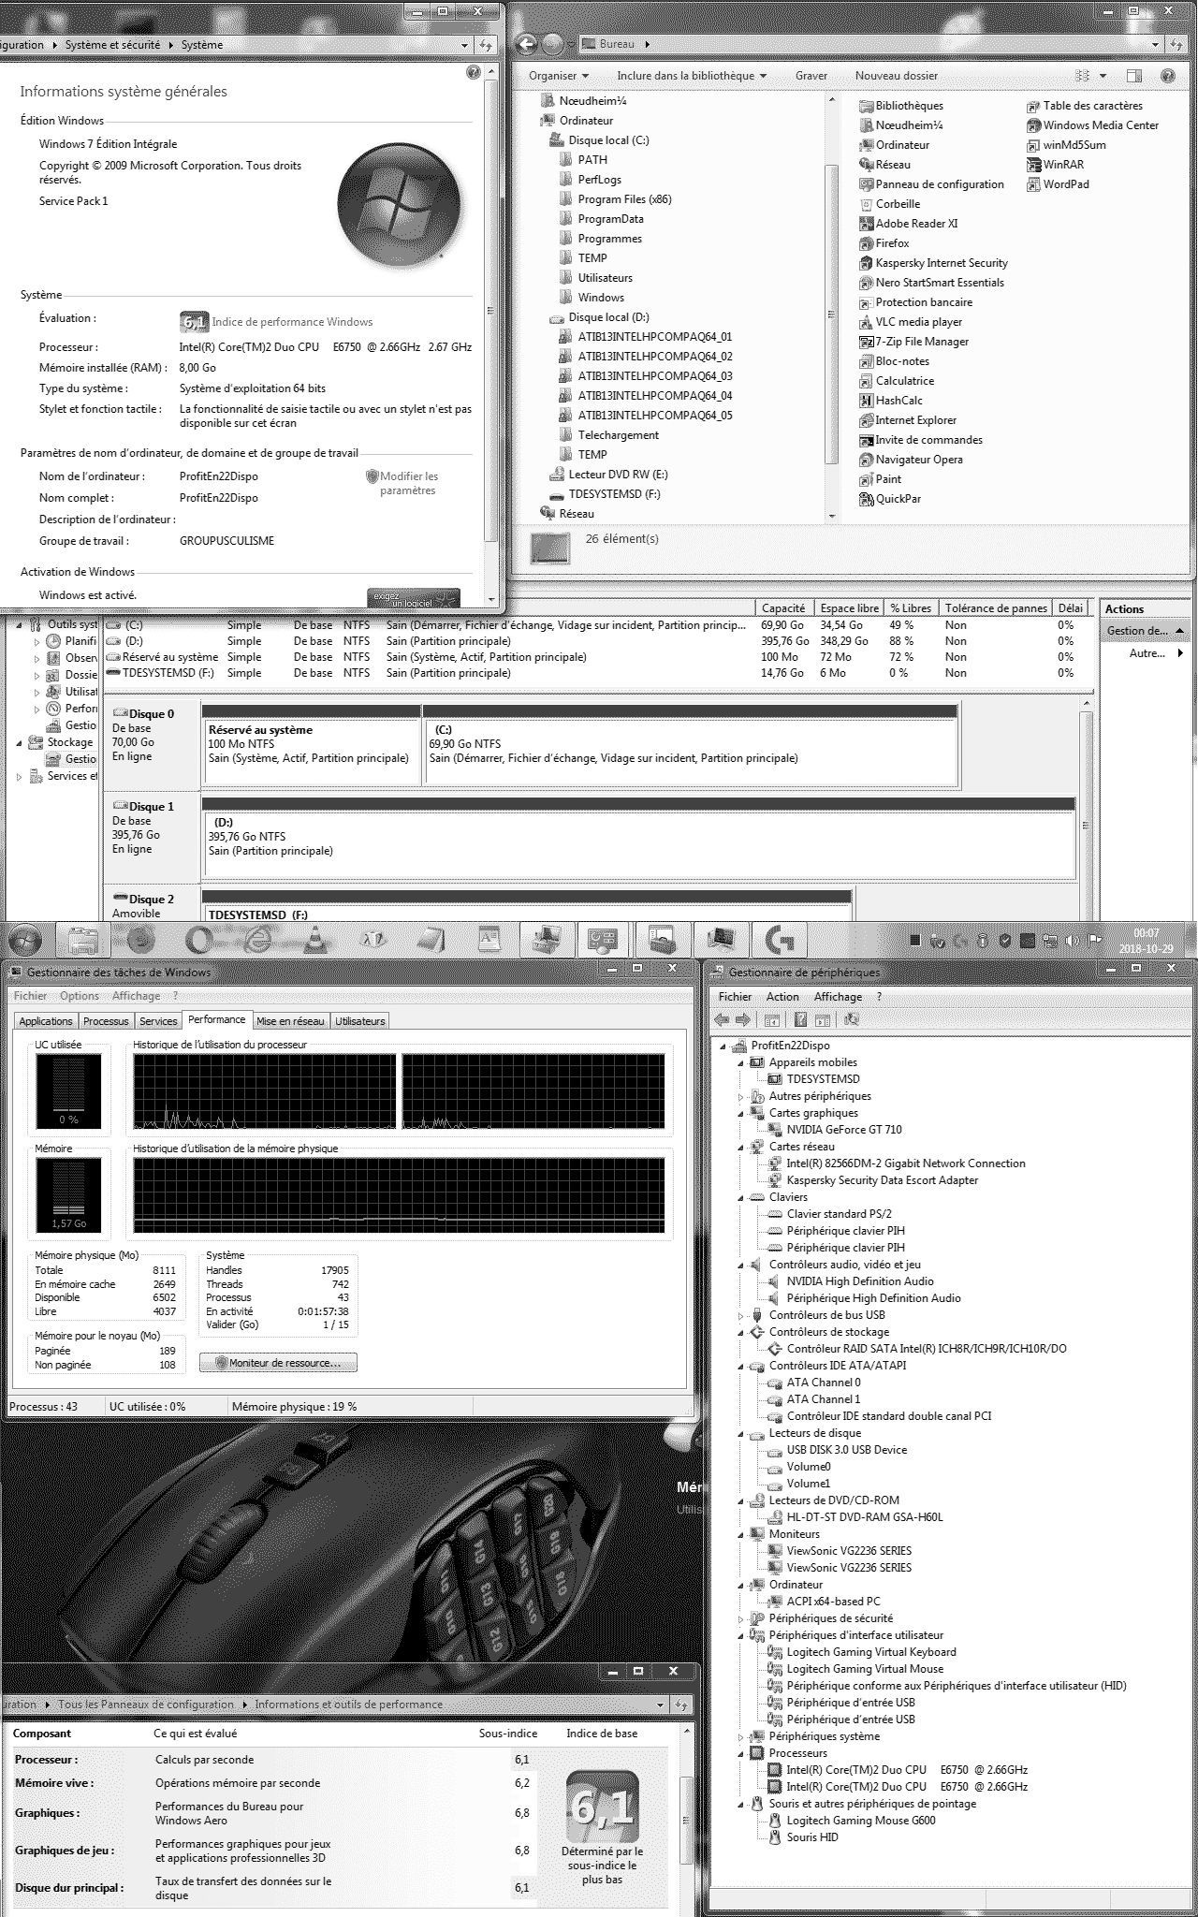Click the scan for hardware changes toolbar icon

(x=851, y=1019)
